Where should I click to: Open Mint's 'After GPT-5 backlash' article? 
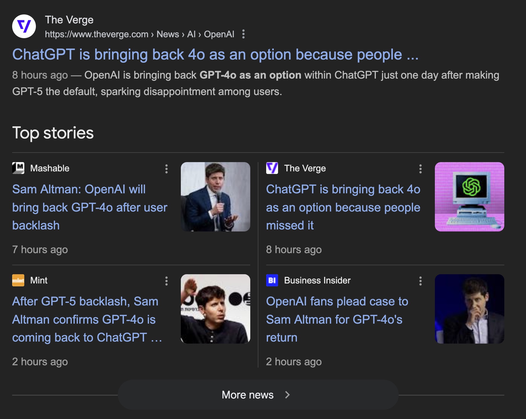tap(87, 319)
